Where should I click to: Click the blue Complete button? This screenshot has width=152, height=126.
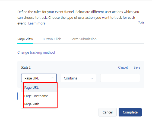point(130,112)
